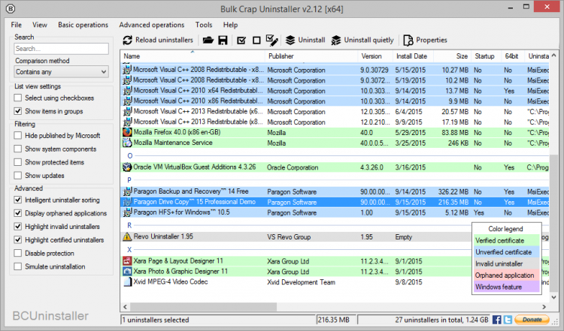Click the Orphaned application legend color
Screen dimensions: 564x331
(506, 275)
